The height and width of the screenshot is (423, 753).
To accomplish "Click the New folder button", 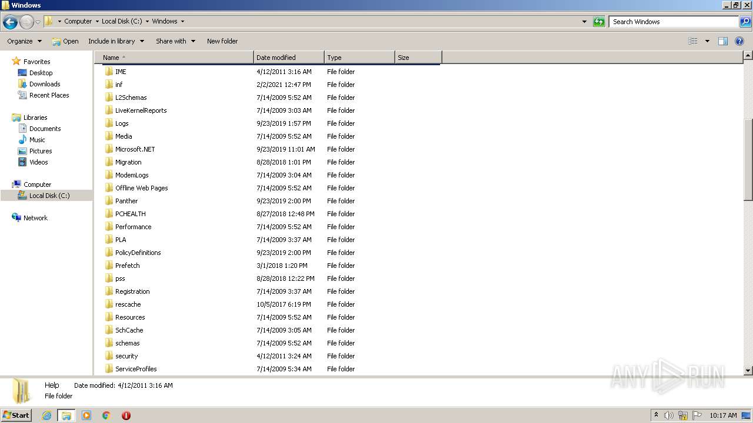I will pyautogui.click(x=222, y=41).
